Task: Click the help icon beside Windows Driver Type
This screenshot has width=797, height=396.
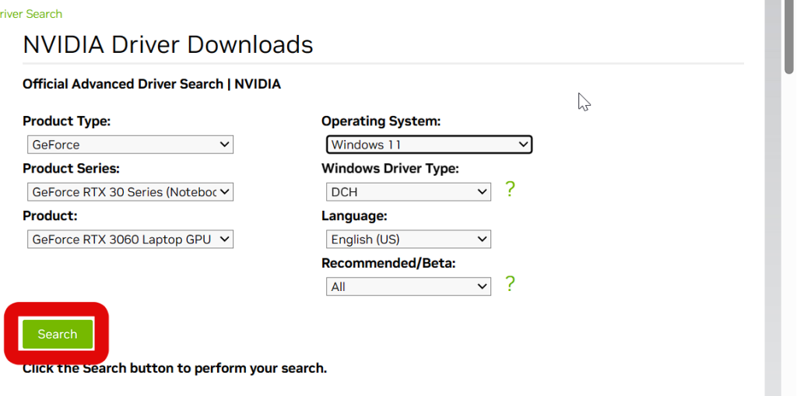Action: coord(510,189)
